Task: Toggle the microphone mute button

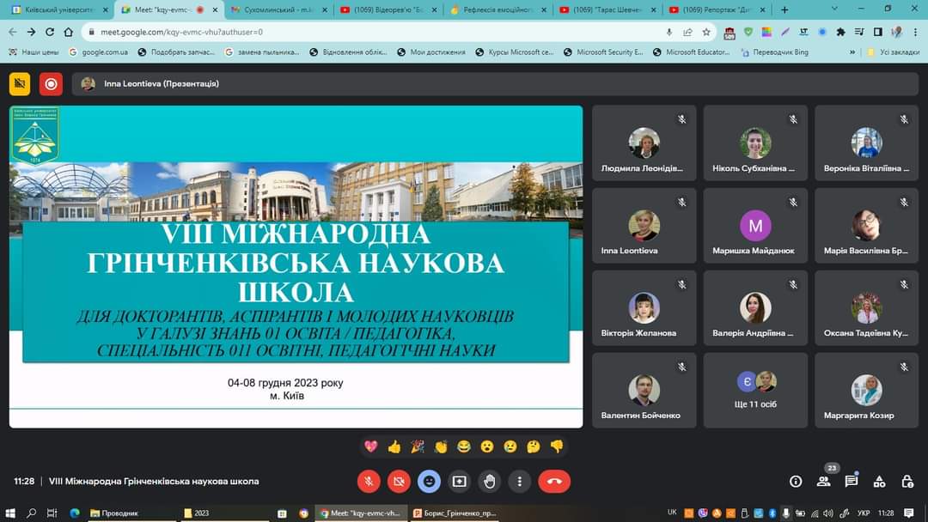Action: coord(369,482)
